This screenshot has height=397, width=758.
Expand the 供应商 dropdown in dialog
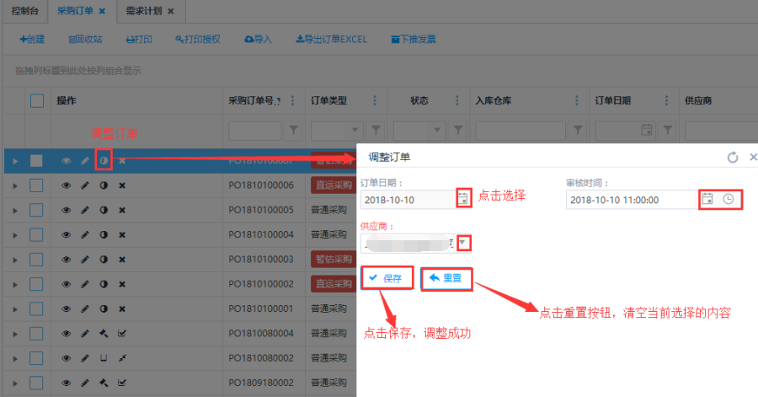[x=463, y=243]
